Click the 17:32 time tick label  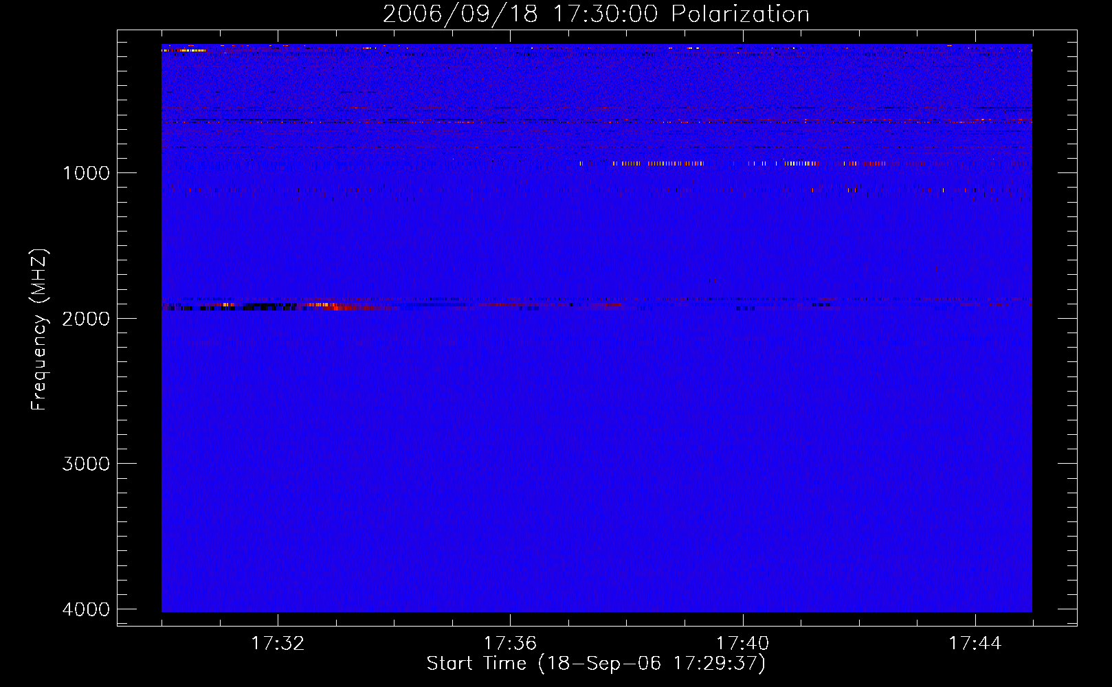click(x=278, y=644)
